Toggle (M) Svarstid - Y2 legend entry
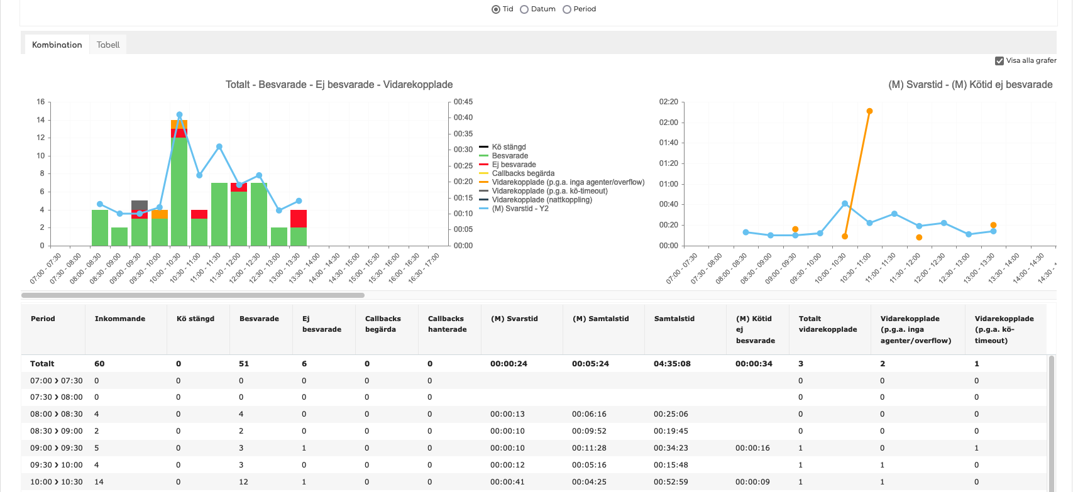 pos(520,209)
